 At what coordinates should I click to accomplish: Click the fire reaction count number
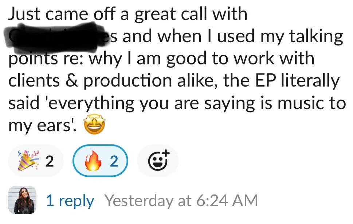[x=114, y=161]
